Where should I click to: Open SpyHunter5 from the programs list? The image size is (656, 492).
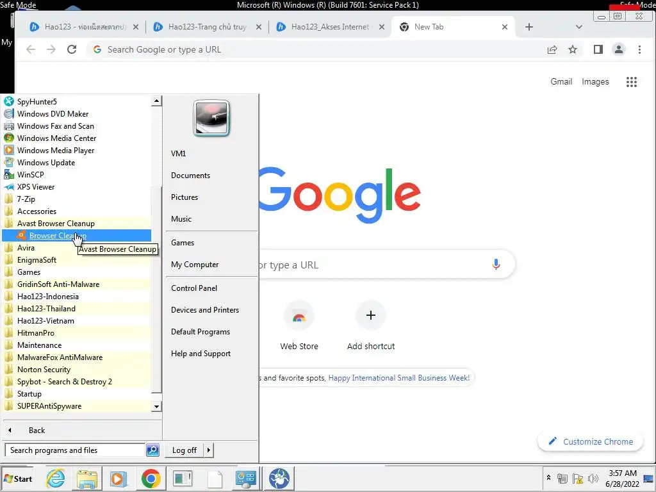pyautogui.click(x=37, y=102)
